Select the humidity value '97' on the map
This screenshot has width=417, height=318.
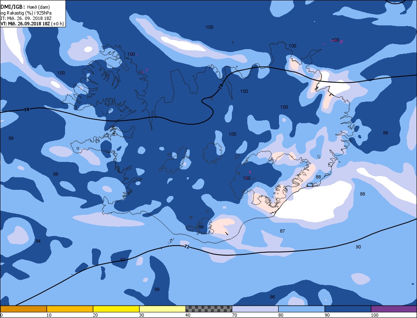click(x=123, y=260)
